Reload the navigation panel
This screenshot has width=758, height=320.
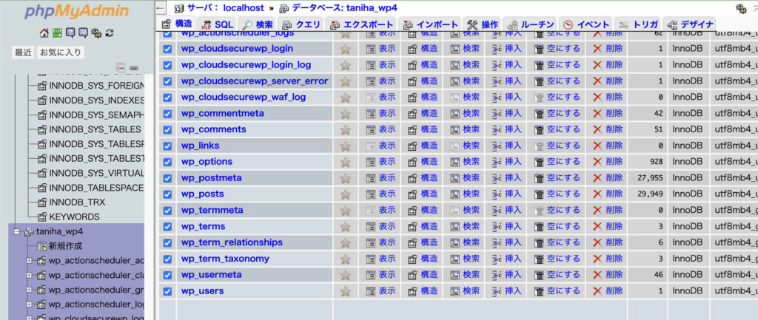[110, 33]
